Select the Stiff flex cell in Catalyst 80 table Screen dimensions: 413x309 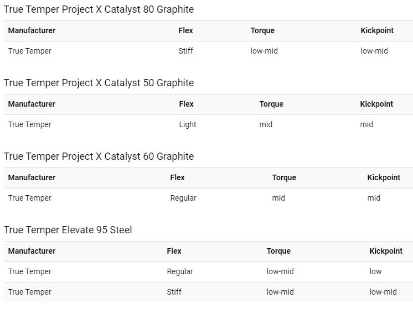click(x=185, y=51)
